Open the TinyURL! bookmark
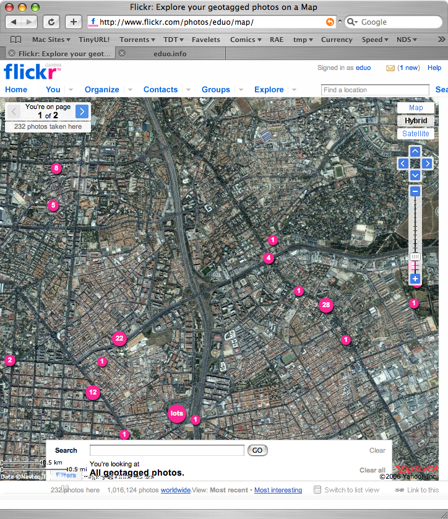Screen dimensions: 448x519 [94, 40]
